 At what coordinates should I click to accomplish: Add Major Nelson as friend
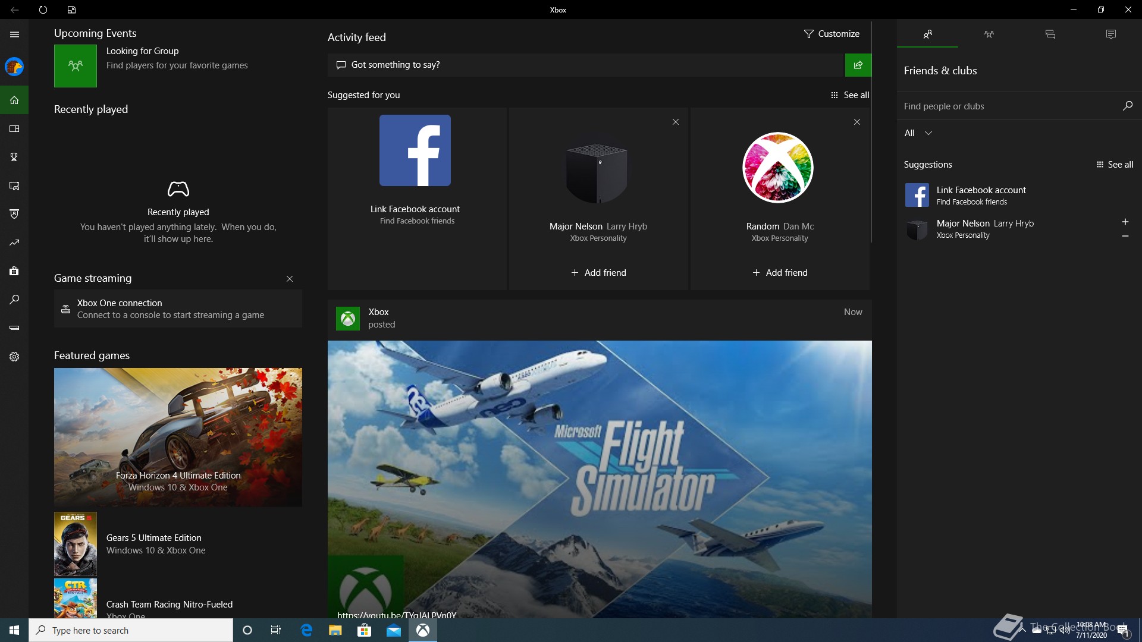pyautogui.click(x=598, y=273)
